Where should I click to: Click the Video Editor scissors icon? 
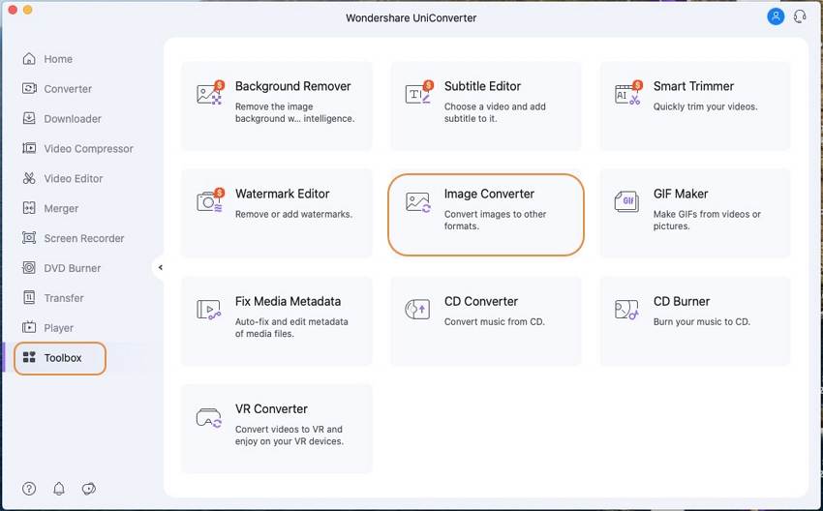coord(29,178)
